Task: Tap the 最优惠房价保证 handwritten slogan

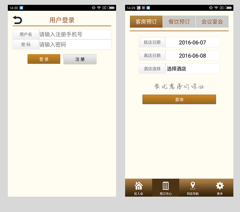Action: pyautogui.click(x=179, y=87)
